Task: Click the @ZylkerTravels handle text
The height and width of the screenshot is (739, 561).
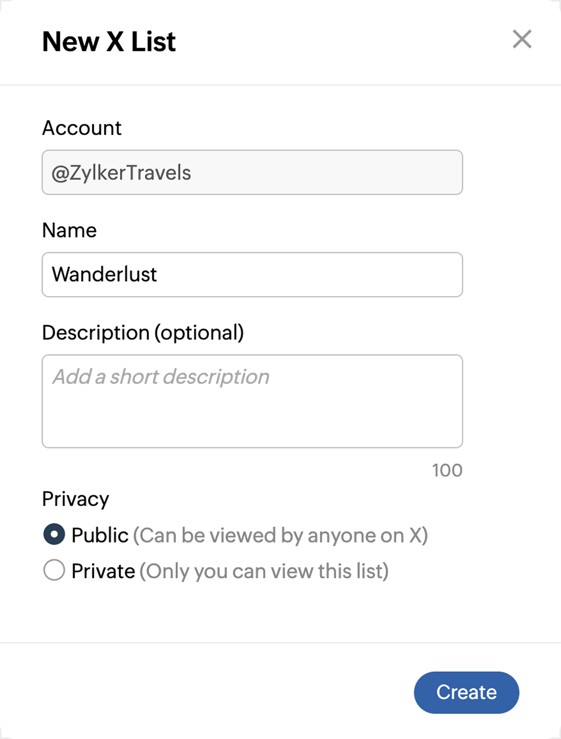Action: pos(121,173)
